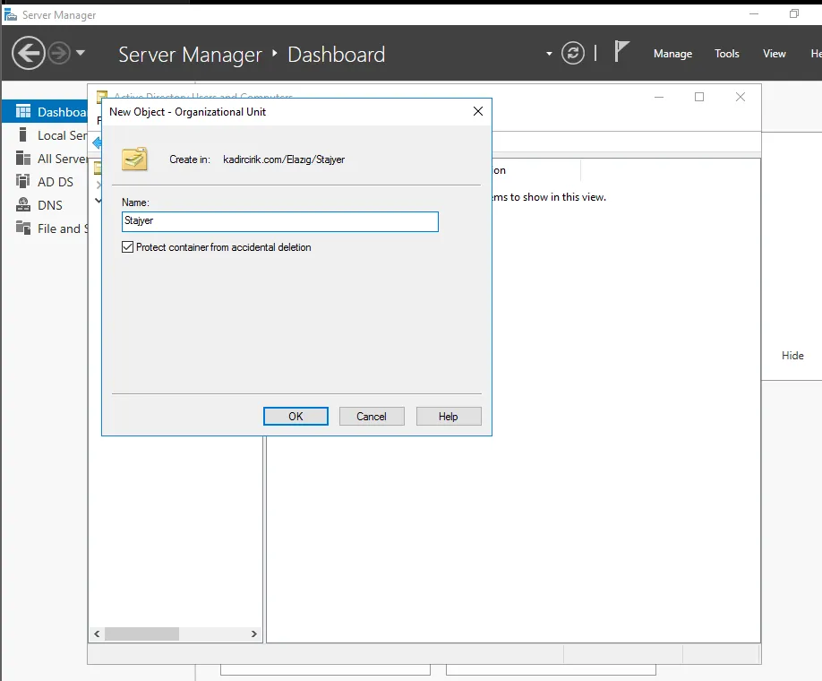
Task: Click Server Manager title bar icon
Action: 11,14
